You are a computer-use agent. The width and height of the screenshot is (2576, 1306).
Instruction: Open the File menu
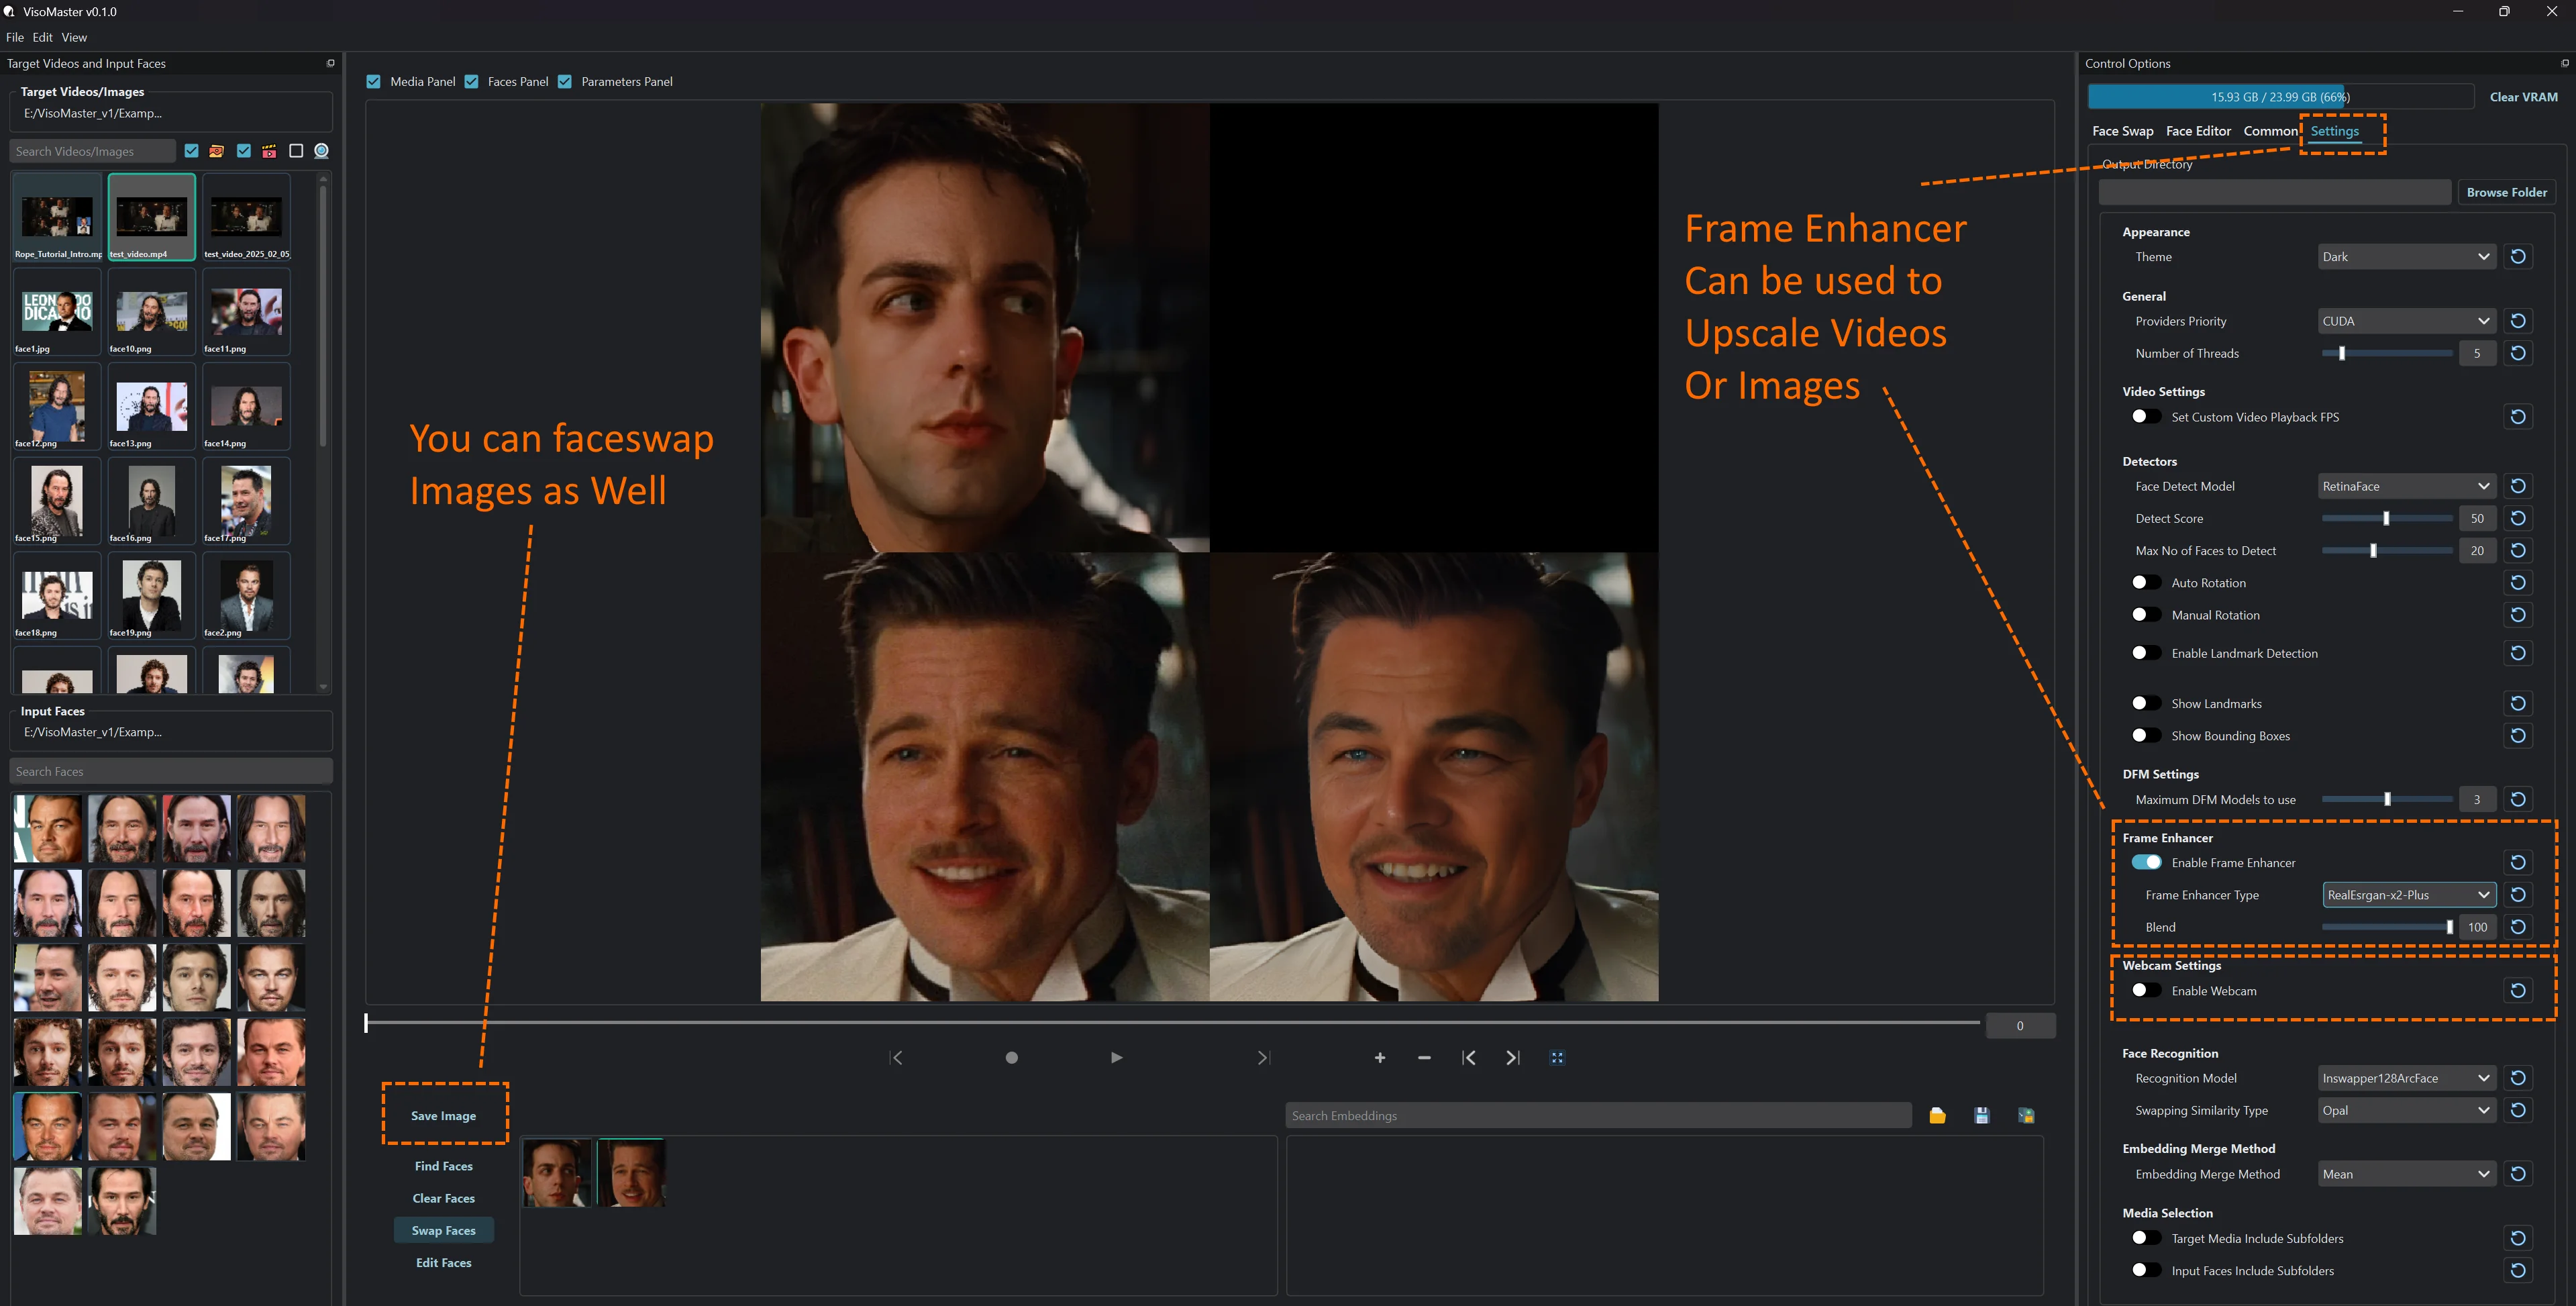(15, 37)
